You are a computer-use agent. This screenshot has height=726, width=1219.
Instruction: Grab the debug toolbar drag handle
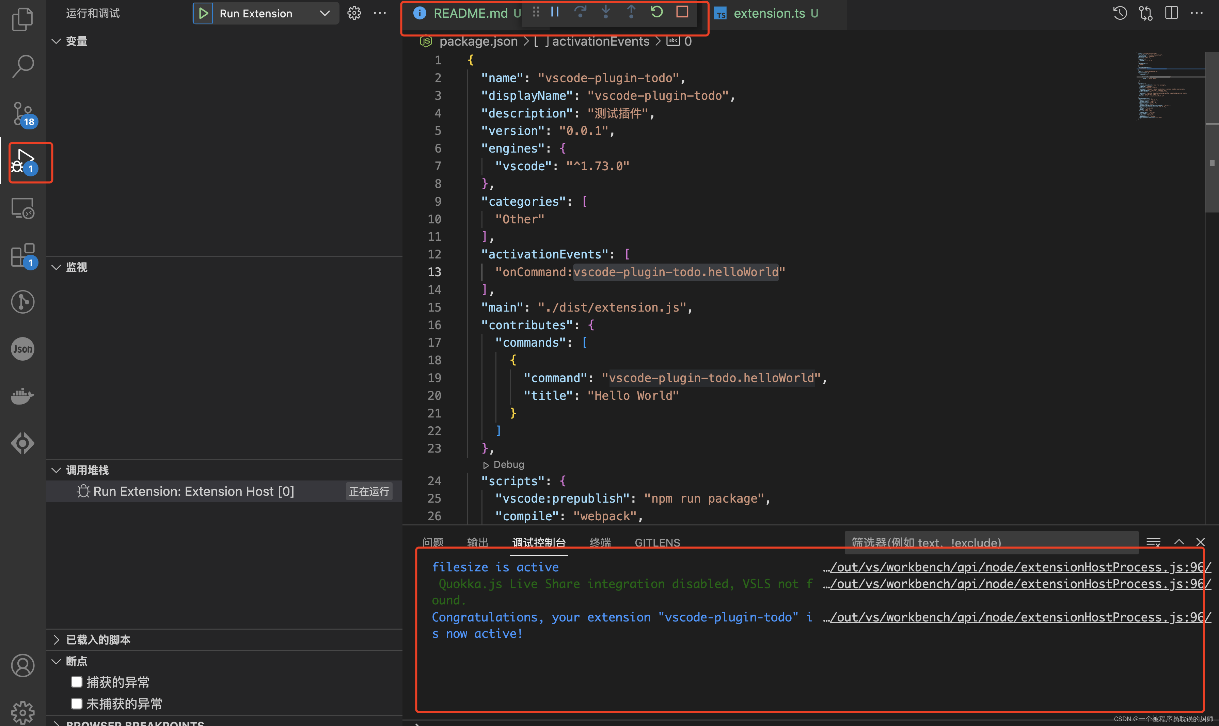click(x=536, y=12)
